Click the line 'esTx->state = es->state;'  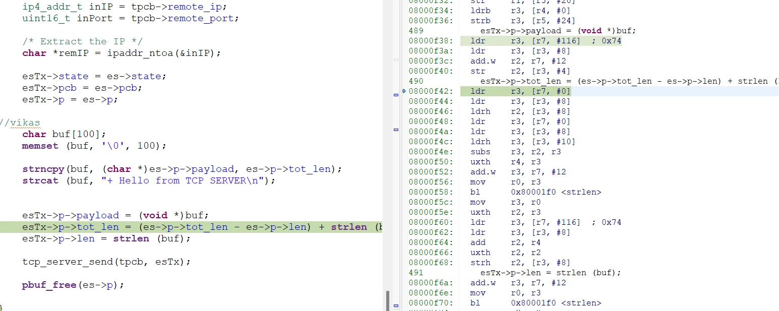pos(94,77)
